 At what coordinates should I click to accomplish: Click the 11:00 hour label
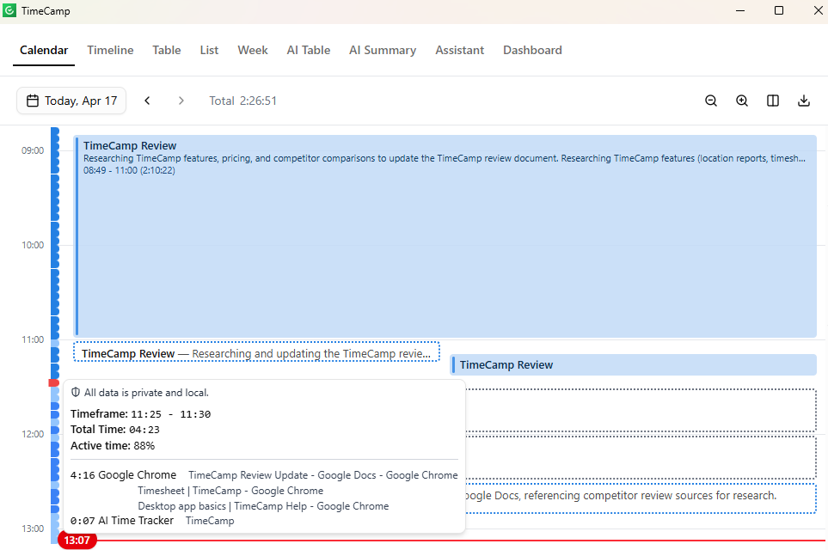(33, 339)
